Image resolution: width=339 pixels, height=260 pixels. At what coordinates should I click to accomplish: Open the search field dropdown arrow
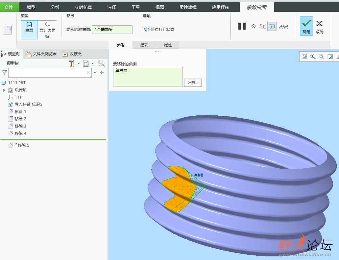[95, 73]
